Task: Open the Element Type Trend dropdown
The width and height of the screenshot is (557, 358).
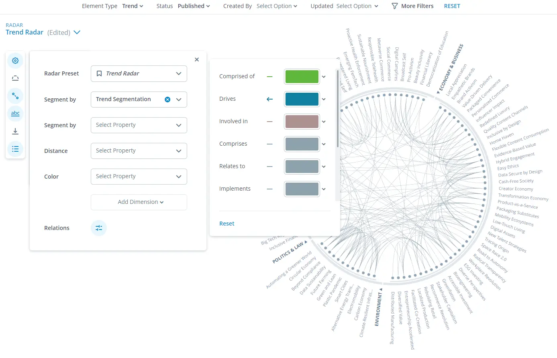Action: (x=133, y=6)
